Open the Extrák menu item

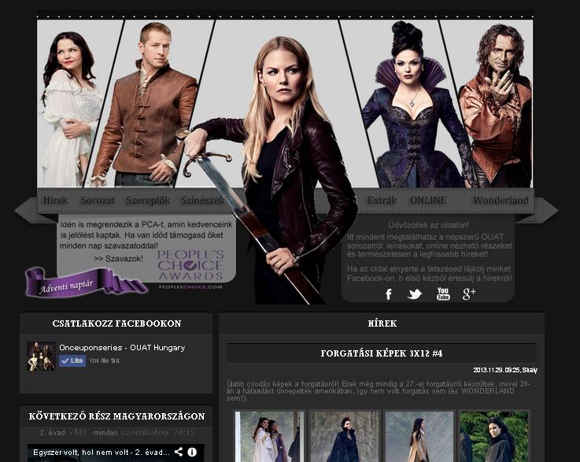pyautogui.click(x=382, y=201)
